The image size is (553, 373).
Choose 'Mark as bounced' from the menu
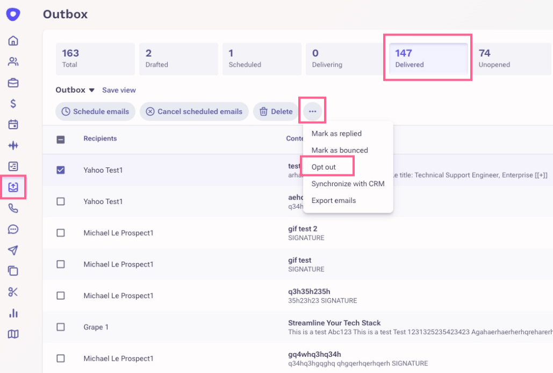pos(340,150)
